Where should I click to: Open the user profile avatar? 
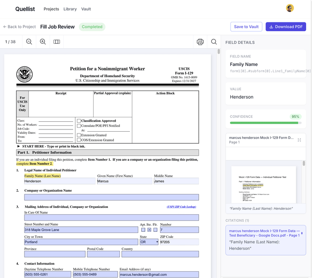tap(290, 8)
